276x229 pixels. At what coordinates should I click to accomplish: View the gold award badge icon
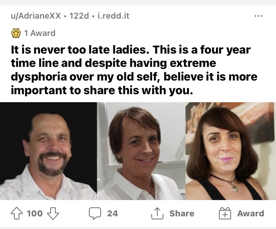[16, 33]
